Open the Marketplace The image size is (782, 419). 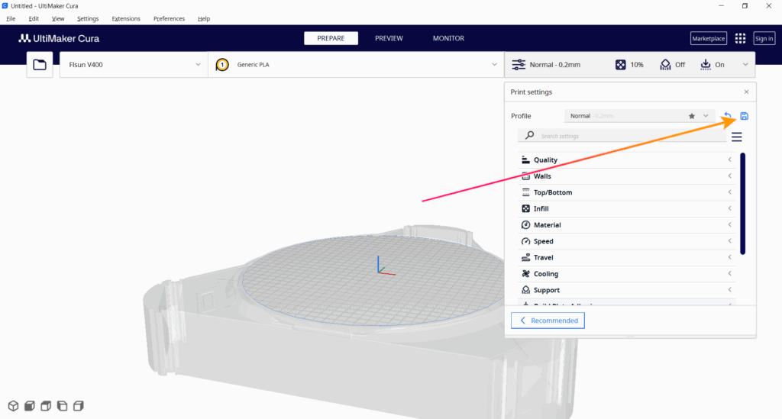click(x=708, y=38)
